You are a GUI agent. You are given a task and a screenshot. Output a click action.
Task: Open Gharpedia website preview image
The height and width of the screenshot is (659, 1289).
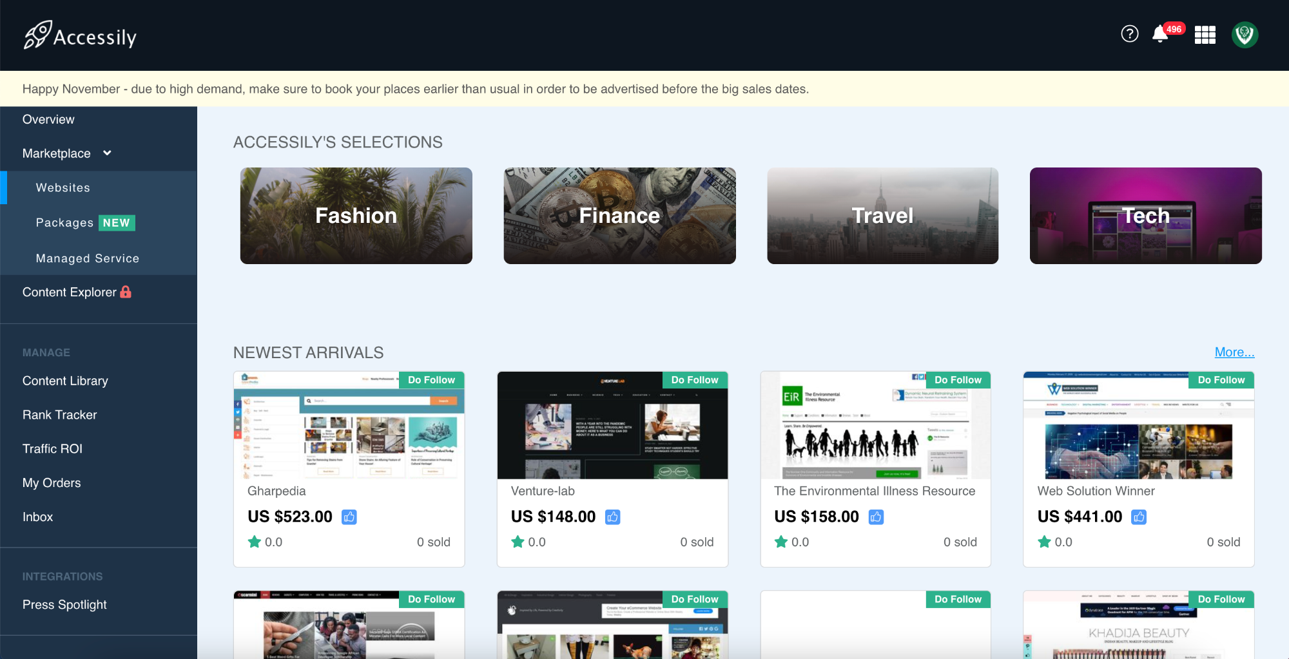point(349,425)
